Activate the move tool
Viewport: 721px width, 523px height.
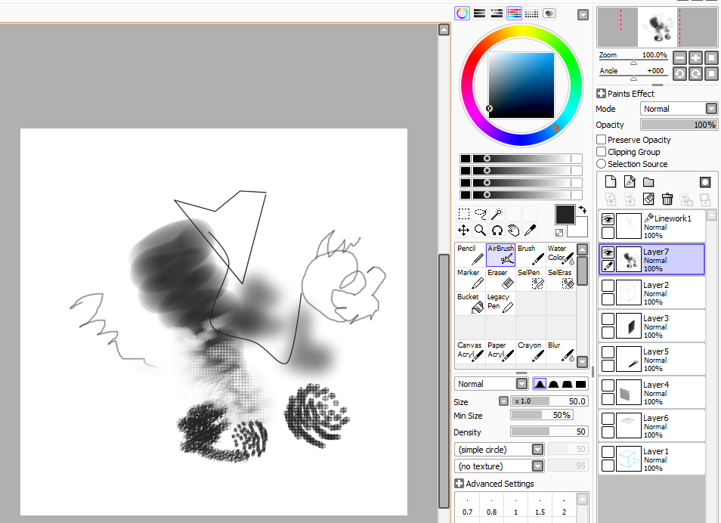(464, 231)
